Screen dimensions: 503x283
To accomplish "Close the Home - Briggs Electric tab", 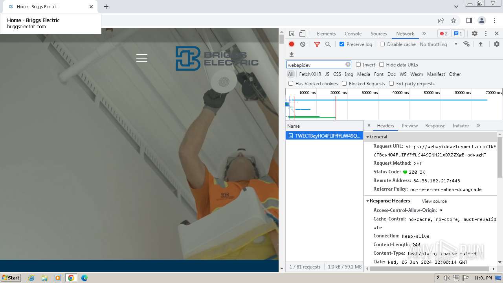I will (x=91, y=7).
